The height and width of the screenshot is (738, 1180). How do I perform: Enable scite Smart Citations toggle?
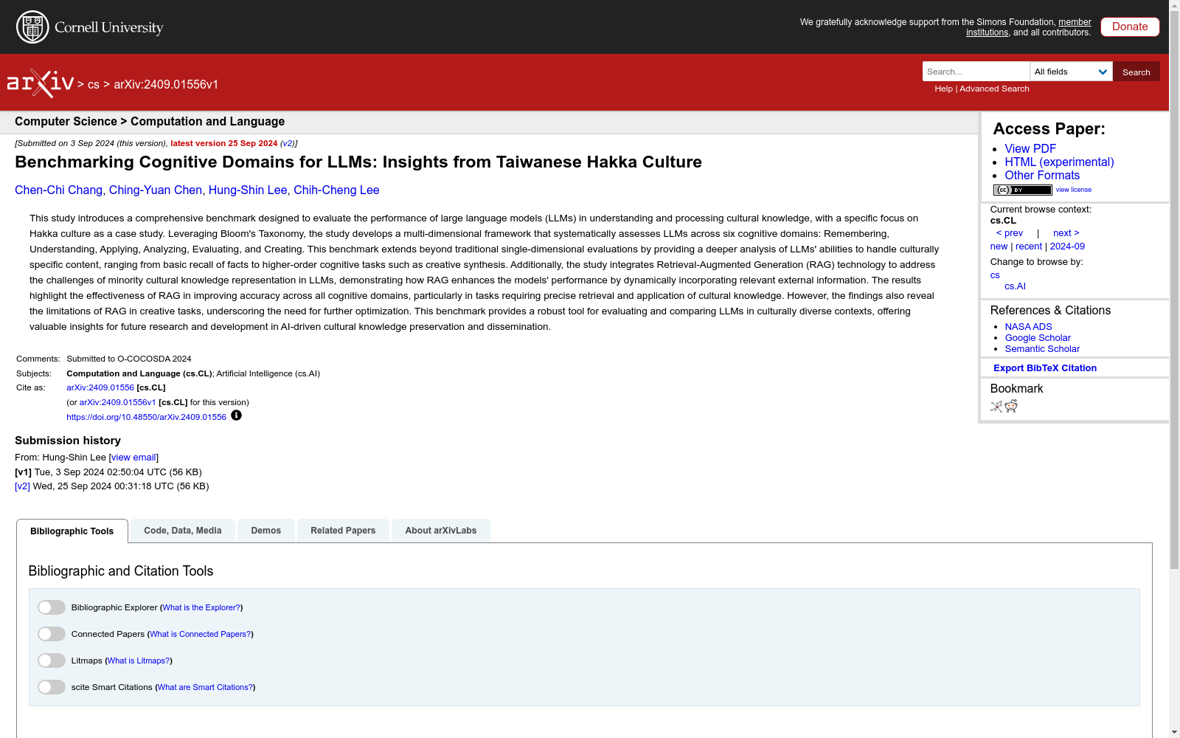(52, 687)
